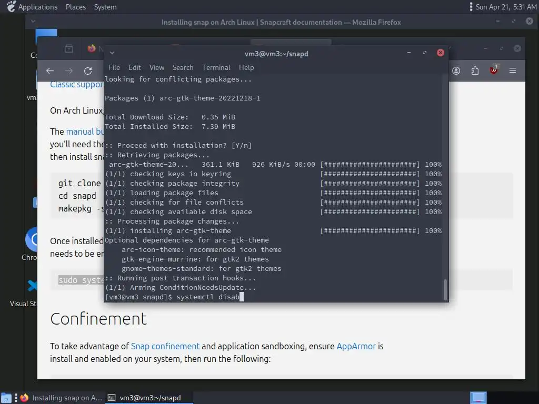Switch to vm3@vm3:~/snapd taskbar entry
The image size is (539, 404).
(x=148, y=398)
